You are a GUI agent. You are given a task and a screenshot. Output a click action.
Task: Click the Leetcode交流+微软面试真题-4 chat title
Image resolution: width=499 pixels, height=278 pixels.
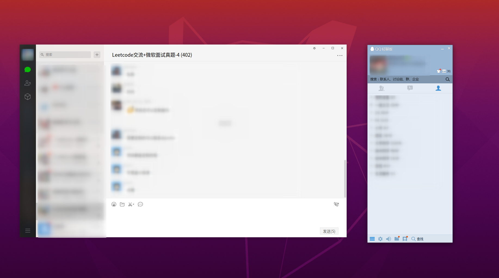[x=152, y=55]
